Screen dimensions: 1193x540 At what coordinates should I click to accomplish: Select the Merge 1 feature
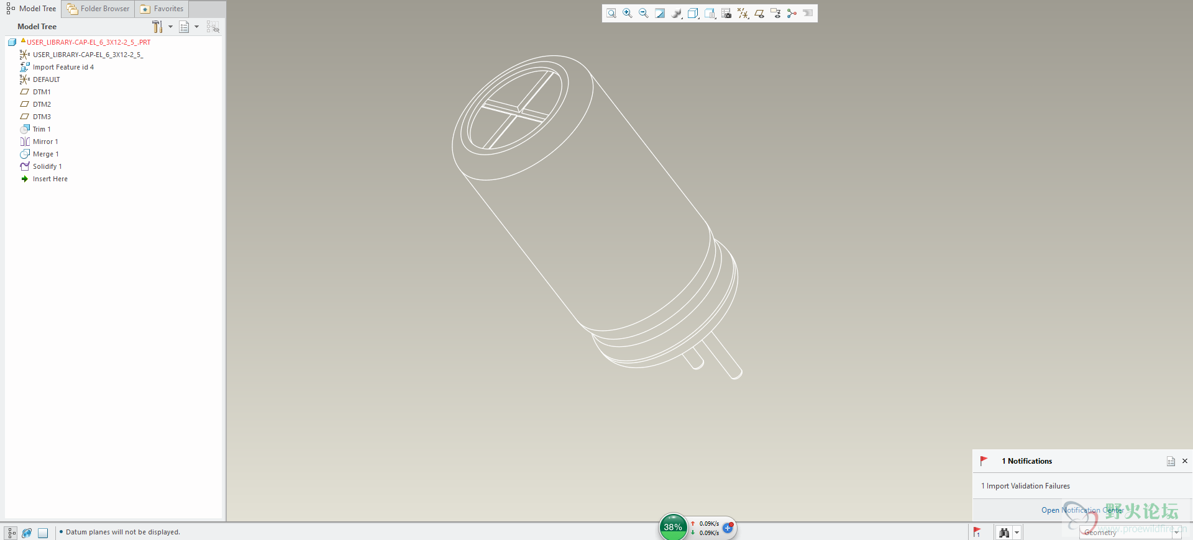[x=46, y=154]
